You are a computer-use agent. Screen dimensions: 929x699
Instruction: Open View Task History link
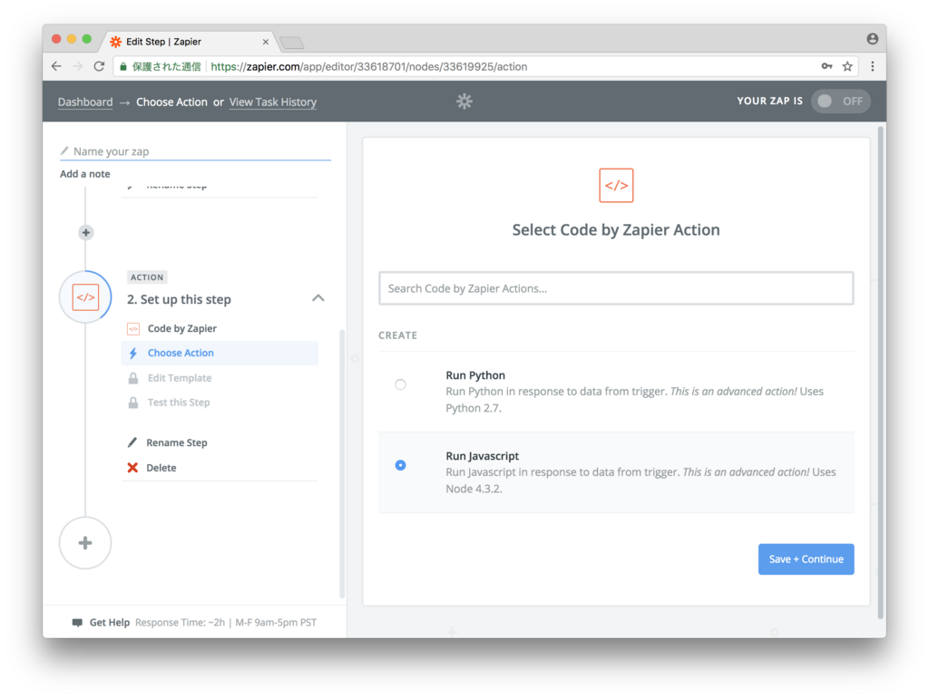click(272, 102)
